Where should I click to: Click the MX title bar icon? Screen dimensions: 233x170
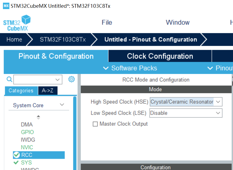coord(6,6)
